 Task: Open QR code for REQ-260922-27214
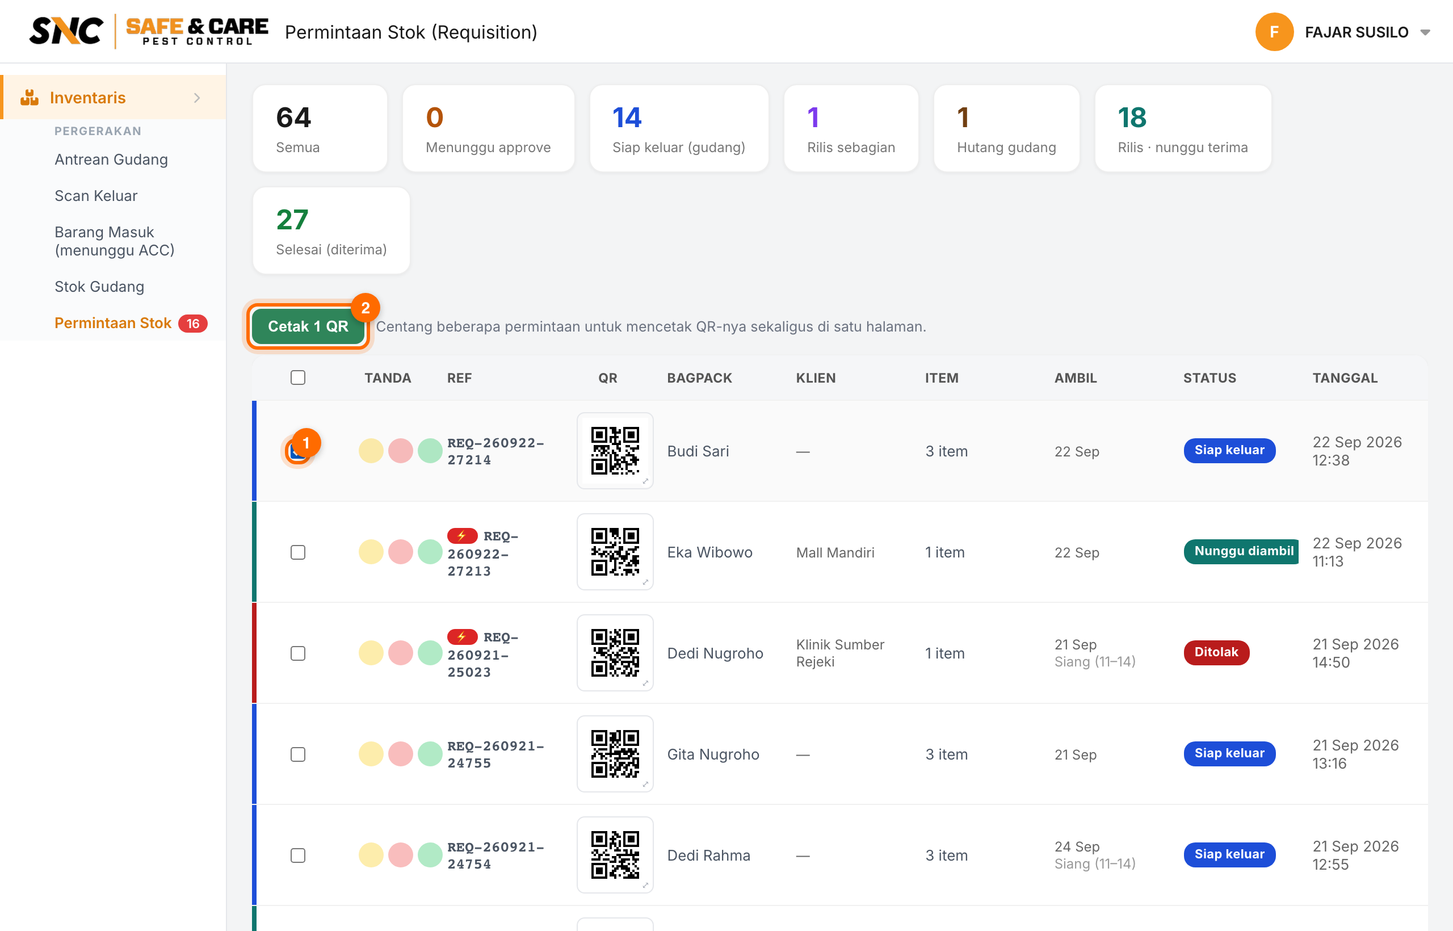[615, 451]
